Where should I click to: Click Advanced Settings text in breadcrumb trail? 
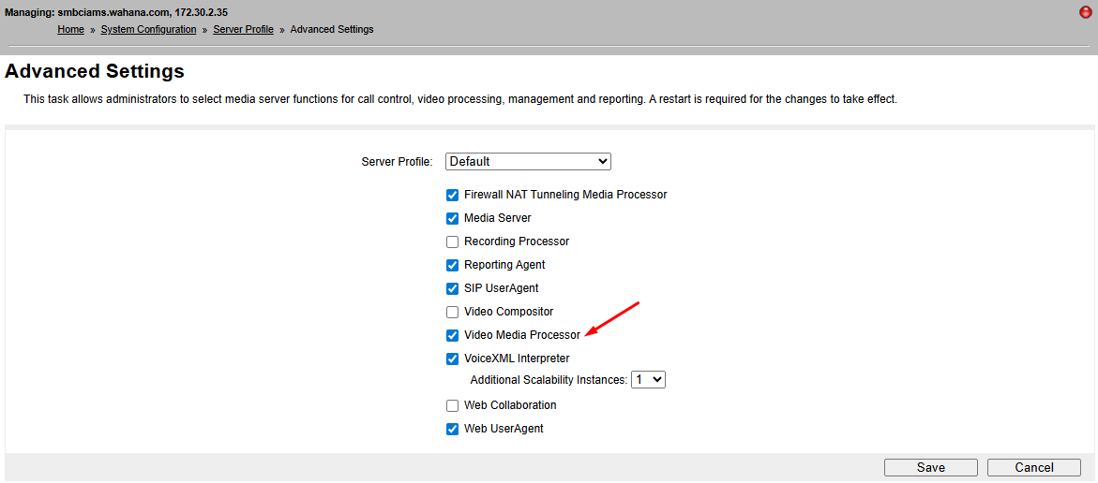click(332, 30)
